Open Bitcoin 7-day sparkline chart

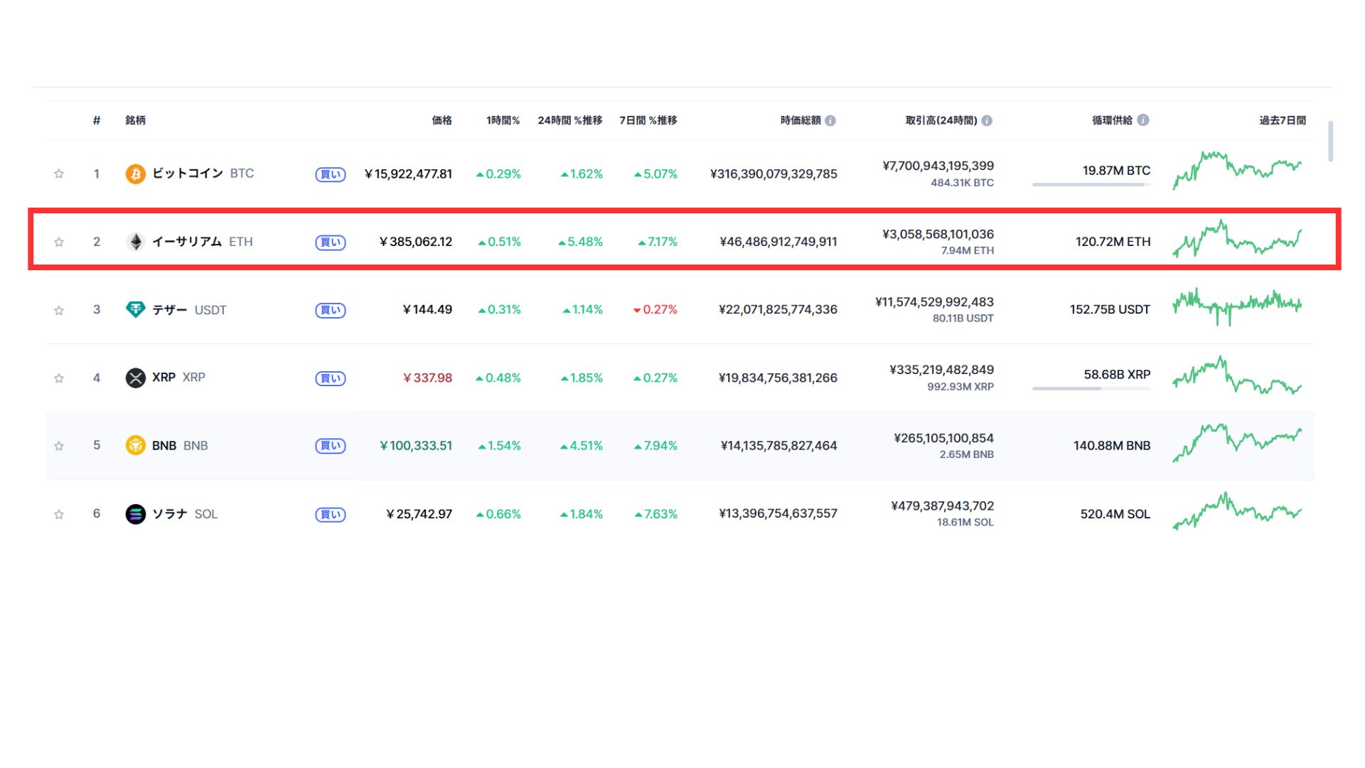(x=1237, y=170)
